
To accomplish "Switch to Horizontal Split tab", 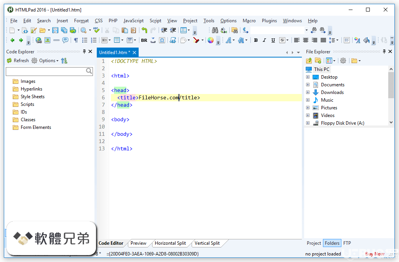I will click(170, 243).
